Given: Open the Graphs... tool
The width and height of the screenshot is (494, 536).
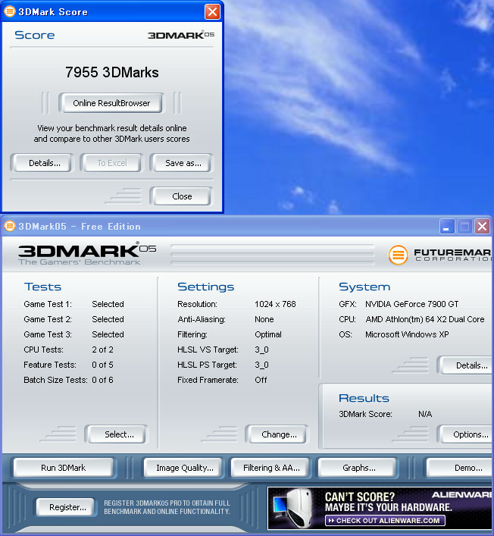Looking at the screenshot, I should 358,468.
